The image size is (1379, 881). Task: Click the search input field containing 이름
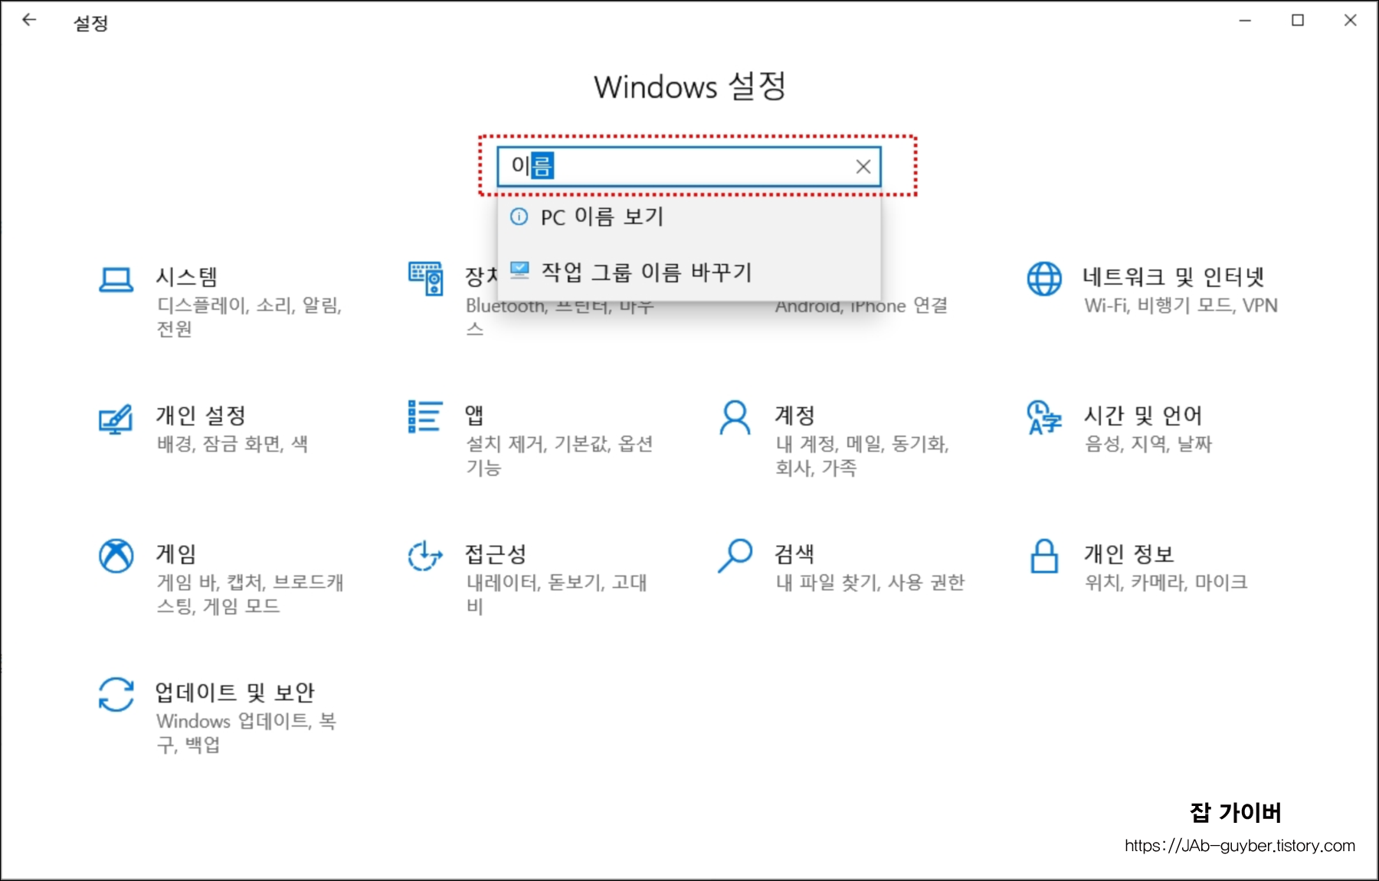tap(689, 167)
